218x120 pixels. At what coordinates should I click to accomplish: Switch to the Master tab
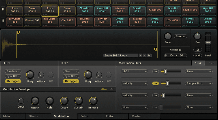click(x=144, y=116)
